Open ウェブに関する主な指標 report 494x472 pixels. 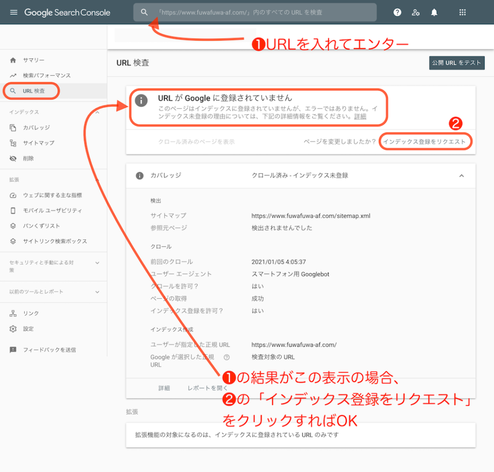click(x=54, y=195)
